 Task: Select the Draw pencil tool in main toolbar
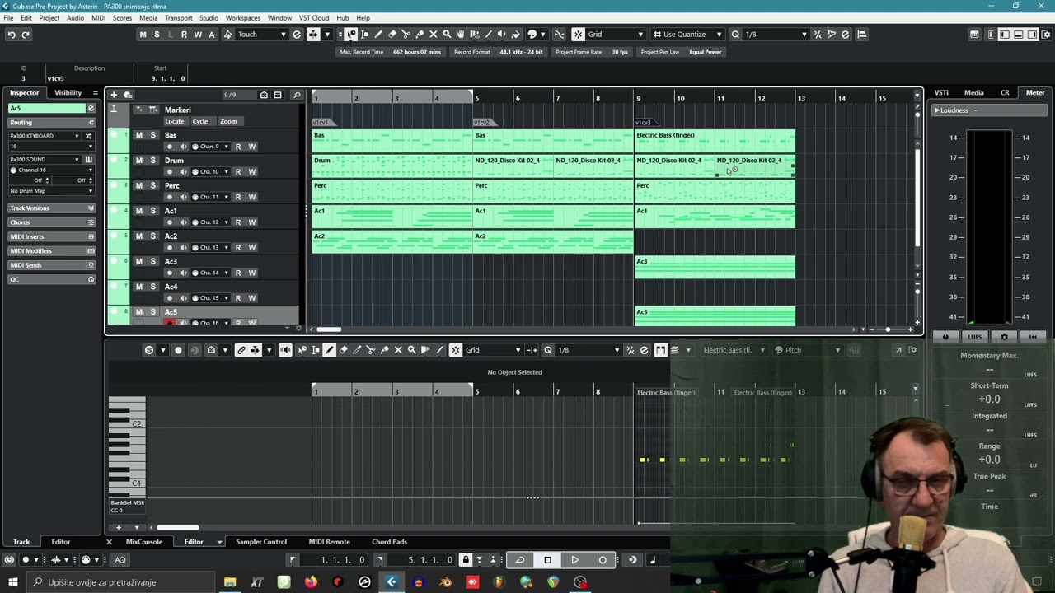point(378,34)
